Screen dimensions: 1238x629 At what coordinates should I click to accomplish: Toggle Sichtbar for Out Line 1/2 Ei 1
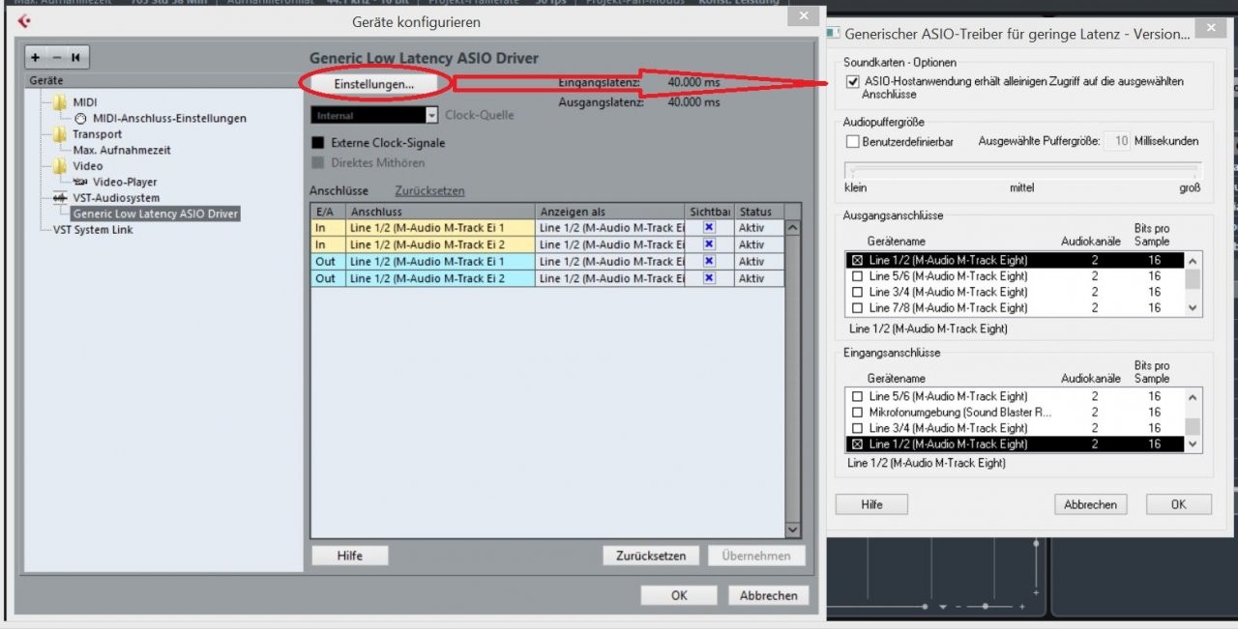pos(709,261)
